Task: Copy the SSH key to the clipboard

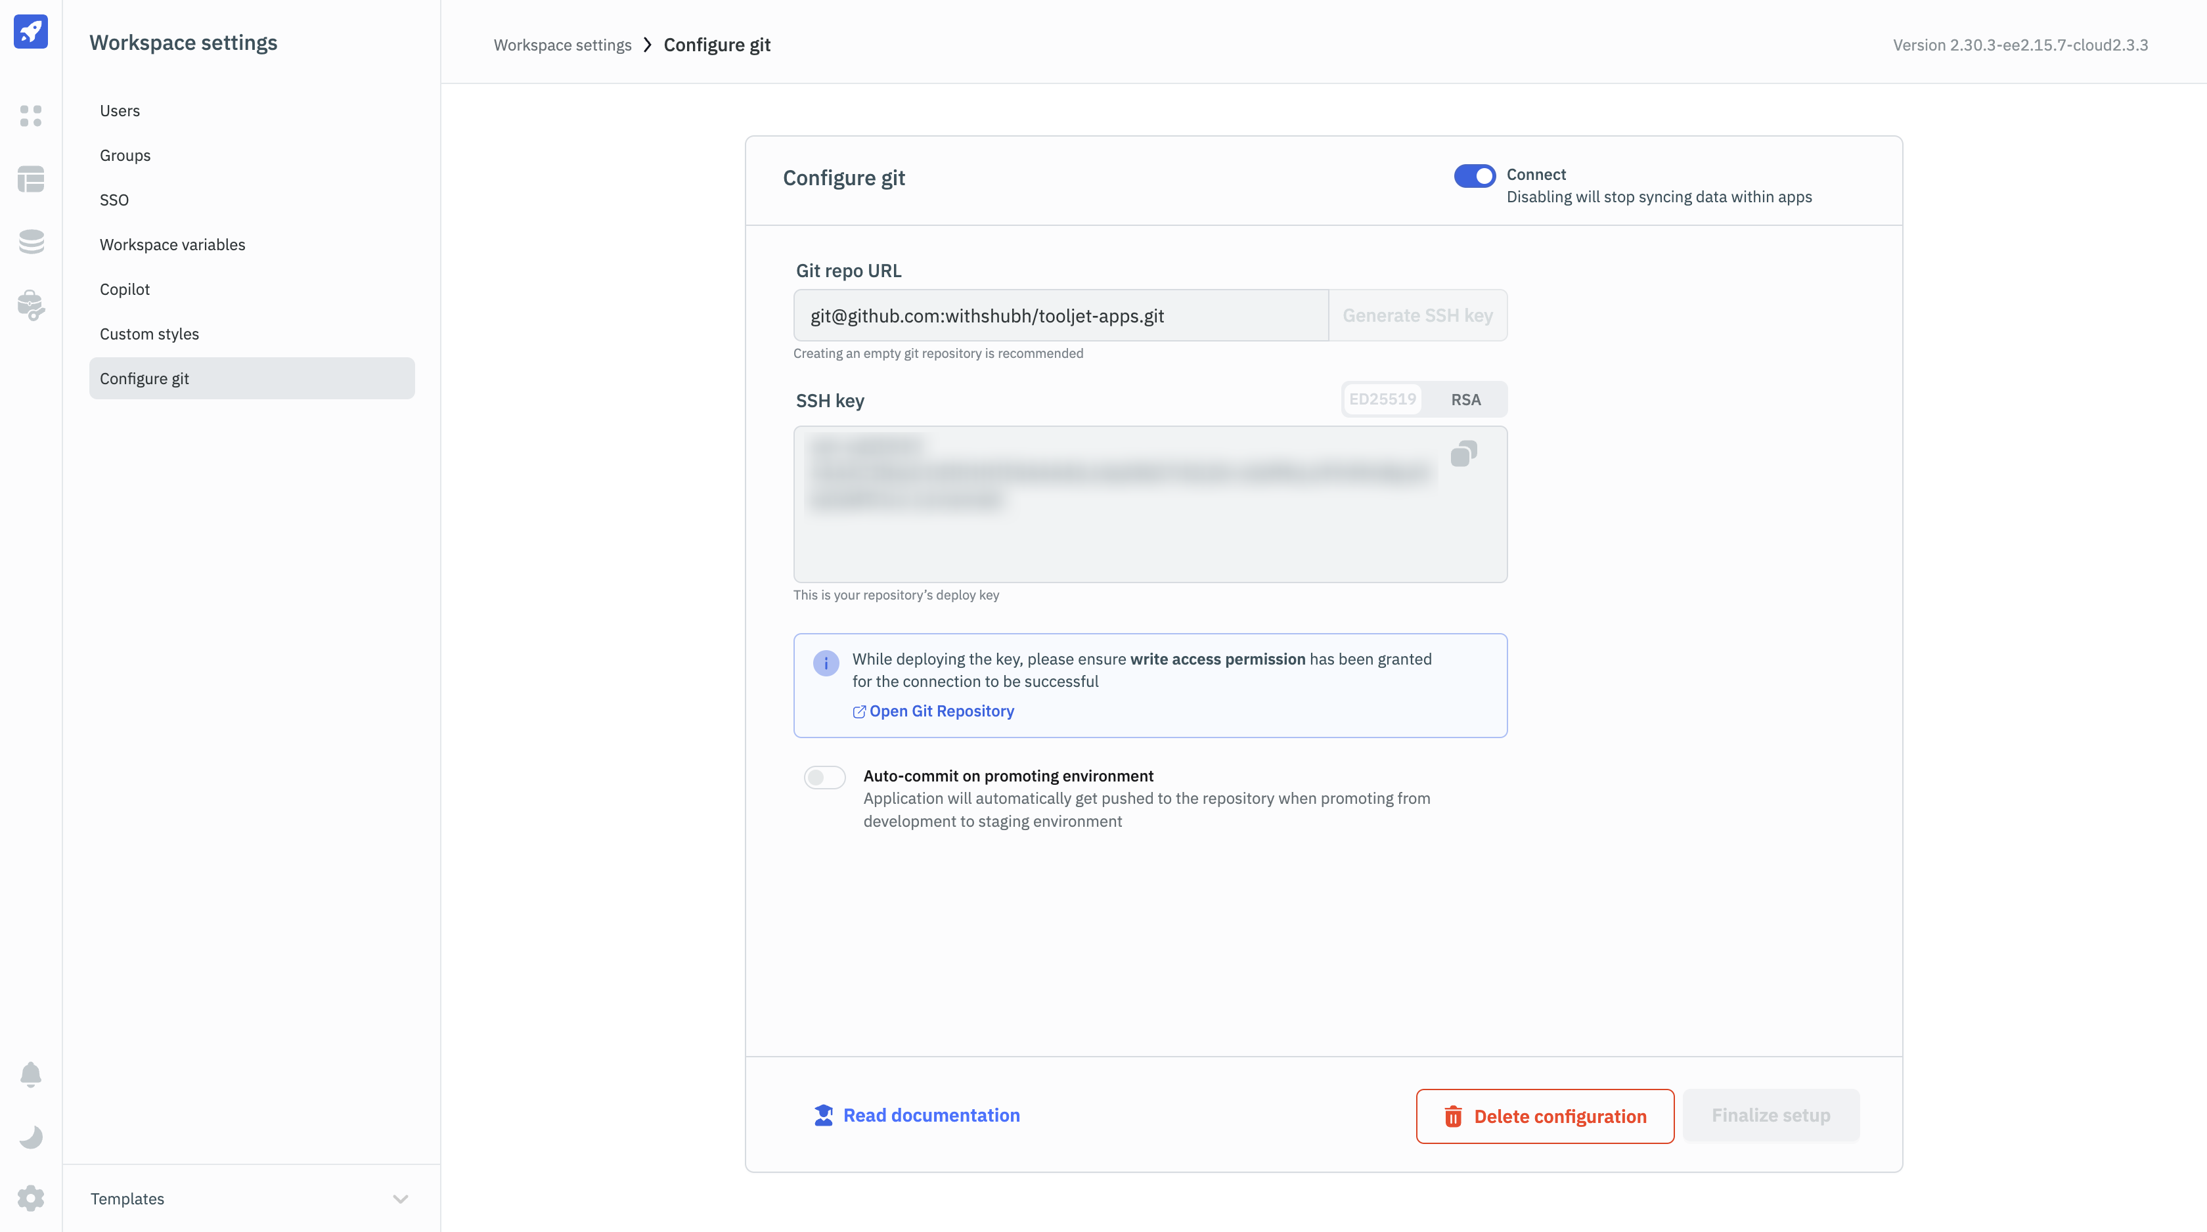Action: tap(1463, 454)
